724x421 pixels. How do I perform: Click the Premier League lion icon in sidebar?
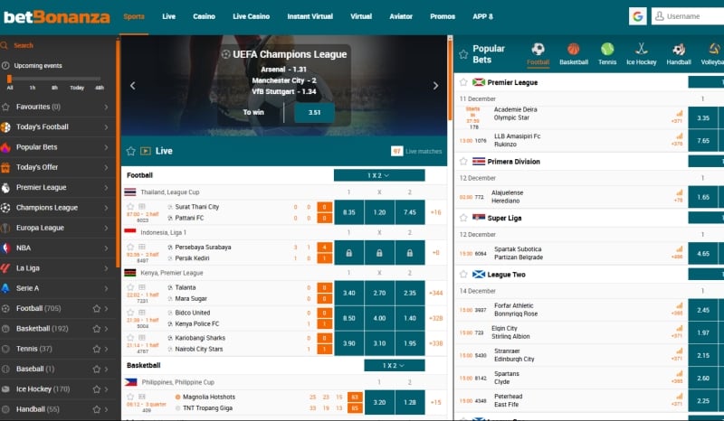click(x=5, y=188)
